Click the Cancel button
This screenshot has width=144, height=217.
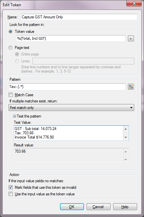[x=98, y=206]
